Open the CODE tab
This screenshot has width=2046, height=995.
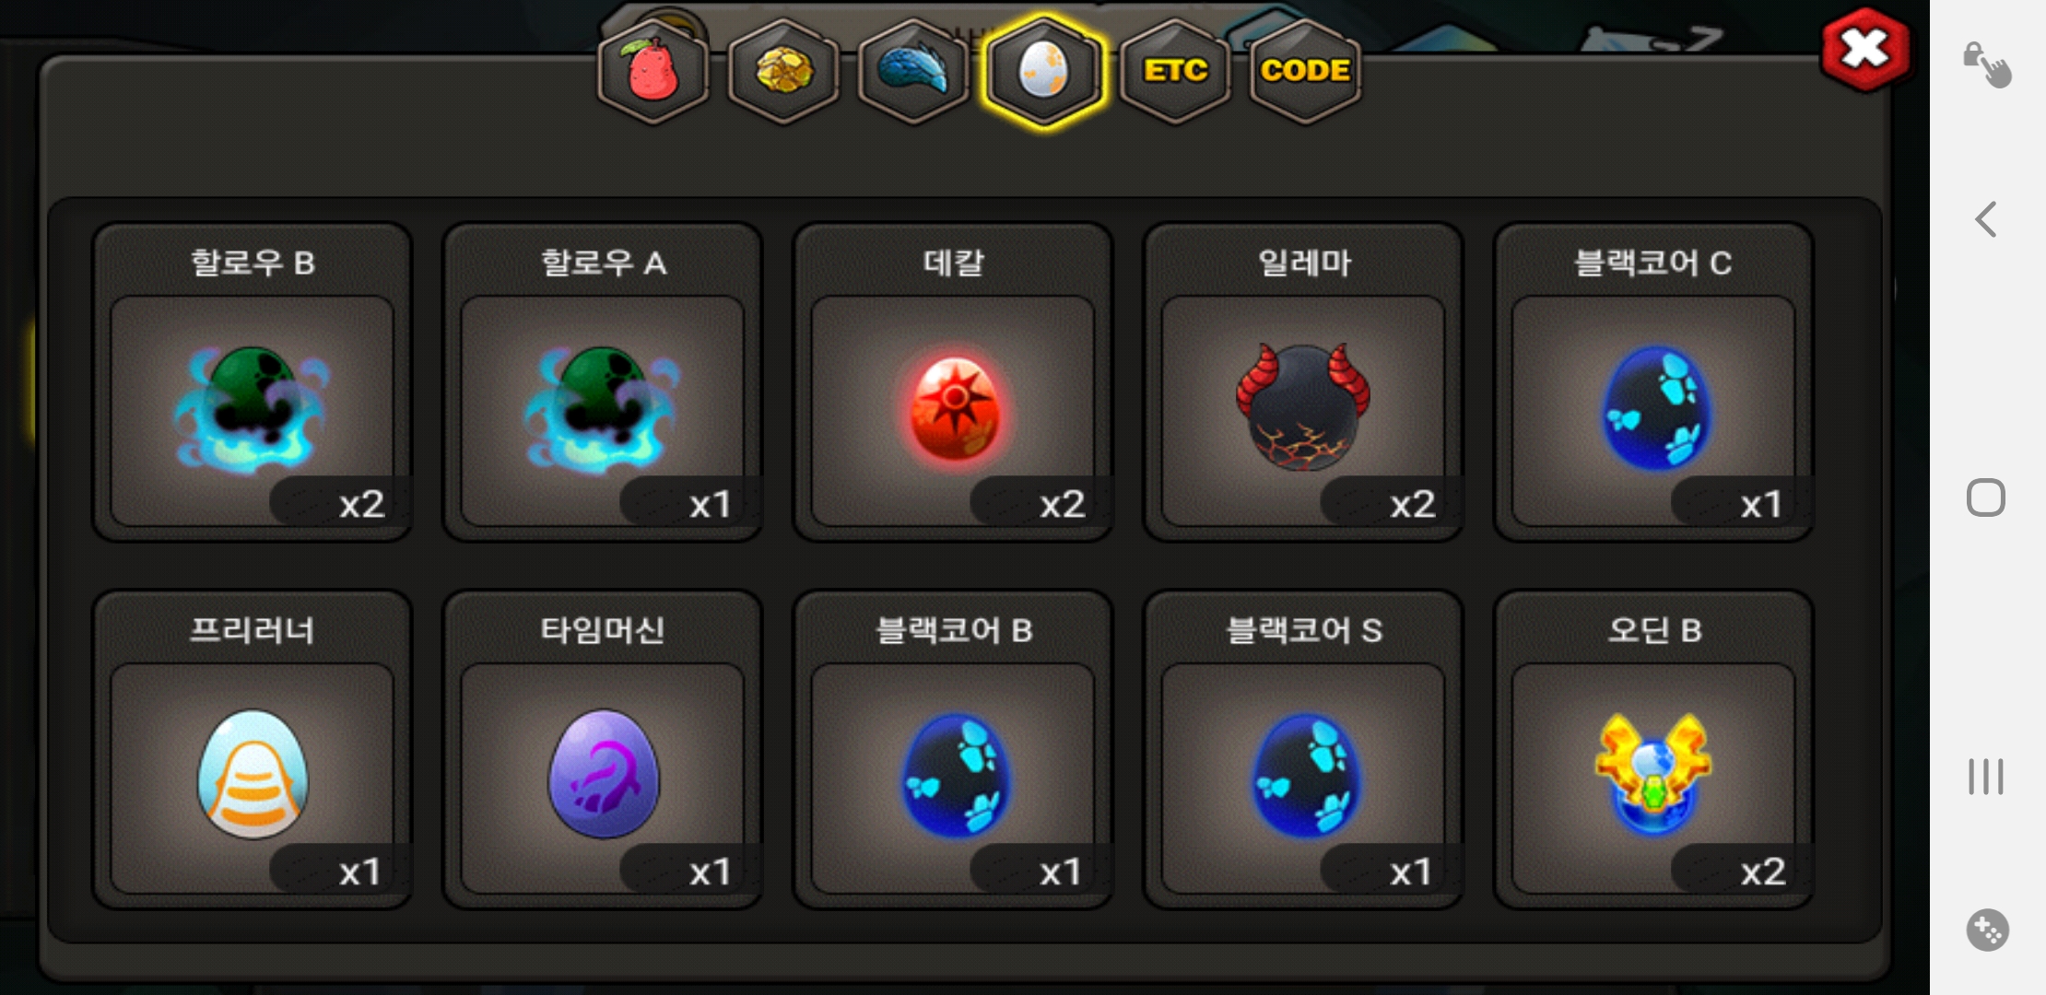click(x=1305, y=72)
